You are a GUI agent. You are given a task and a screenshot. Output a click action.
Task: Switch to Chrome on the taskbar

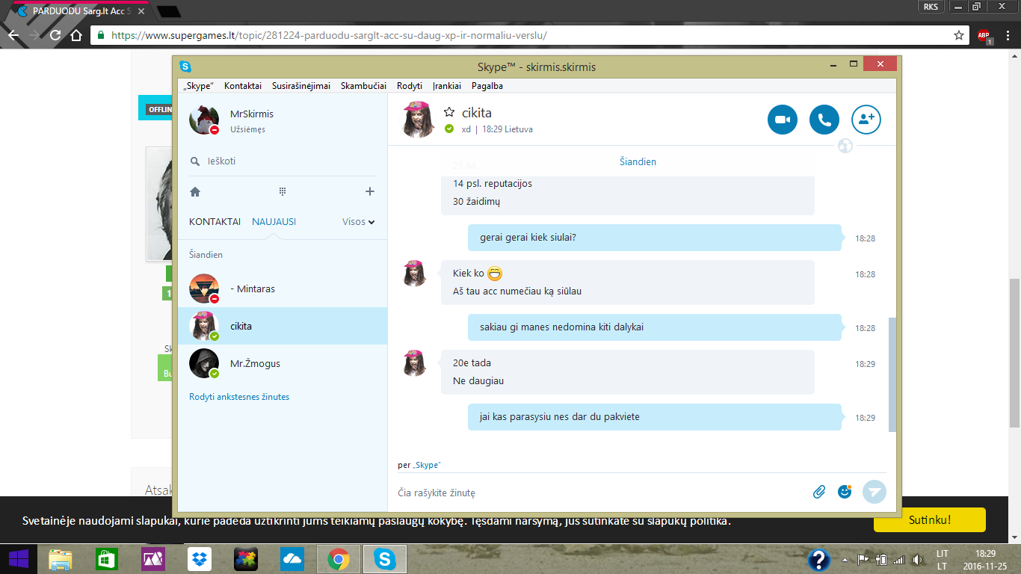pos(339,559)
